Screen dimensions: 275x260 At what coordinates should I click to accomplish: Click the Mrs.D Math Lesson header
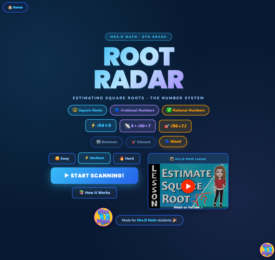tap(188, 159)
